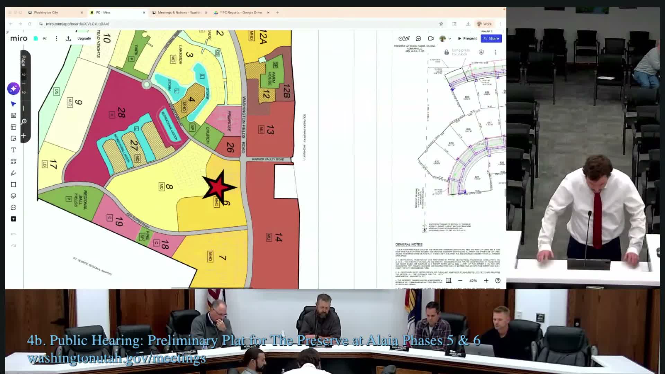Start a video chat from the top bar

click(x=431, y=38)
